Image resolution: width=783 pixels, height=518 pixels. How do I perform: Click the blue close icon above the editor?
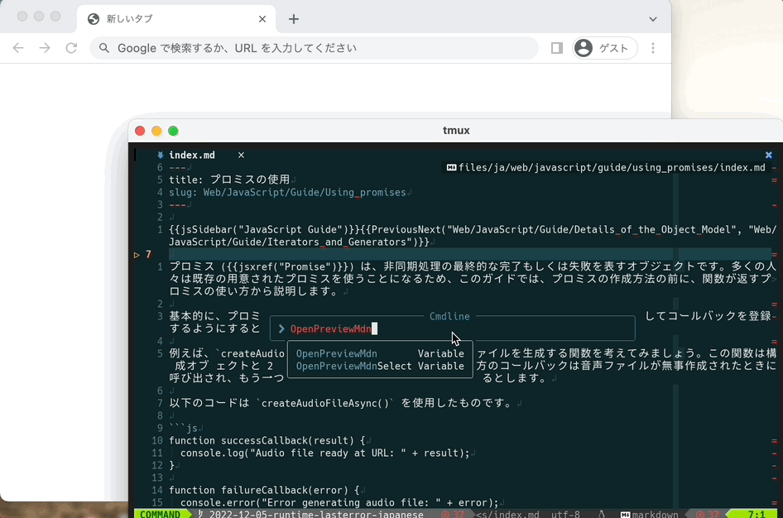coord(768,155)
